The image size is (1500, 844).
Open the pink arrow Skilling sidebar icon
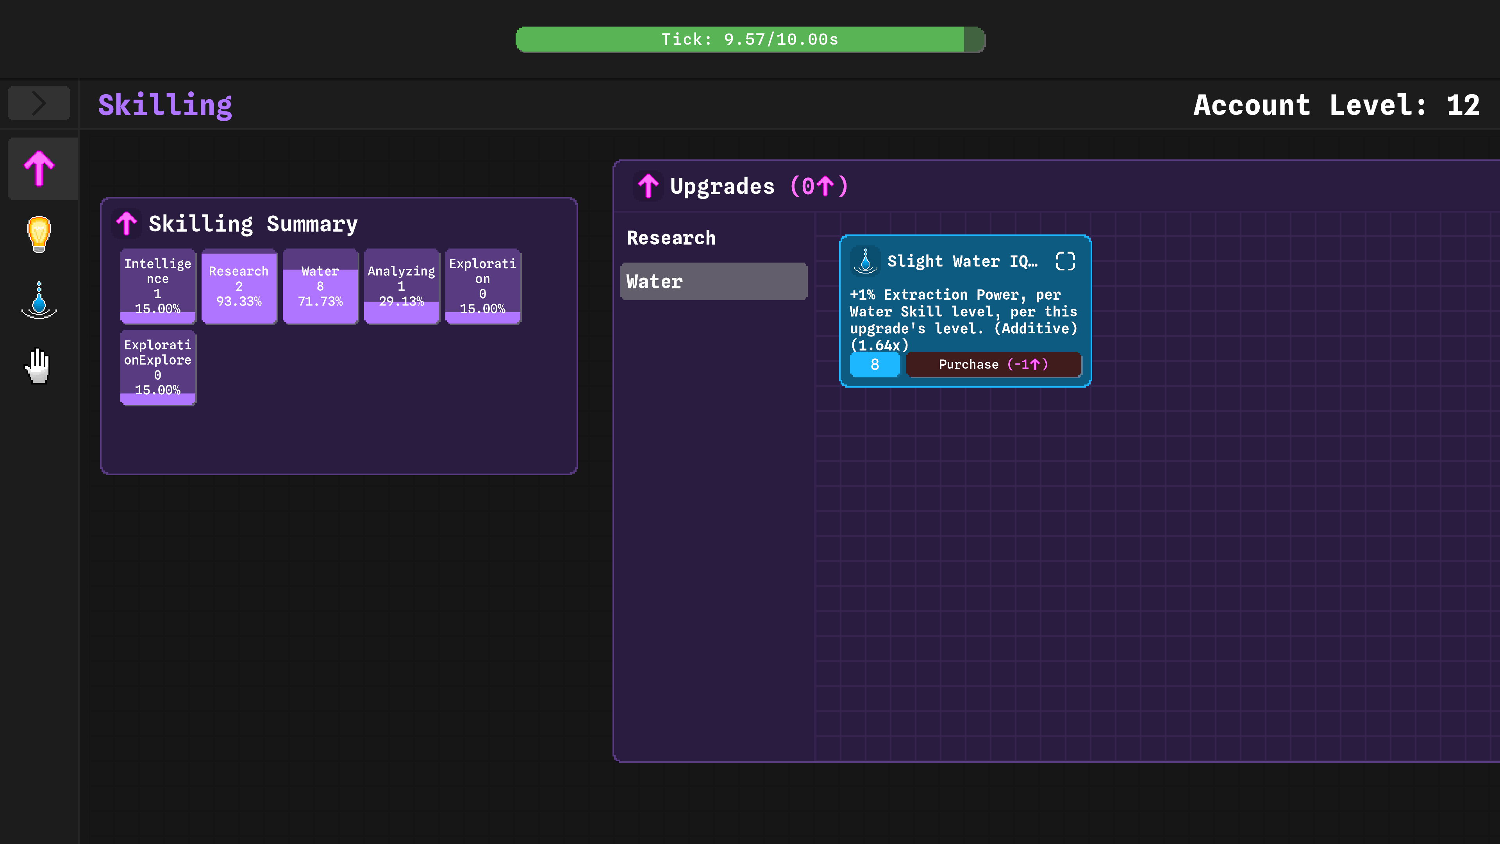click(39, 169)
